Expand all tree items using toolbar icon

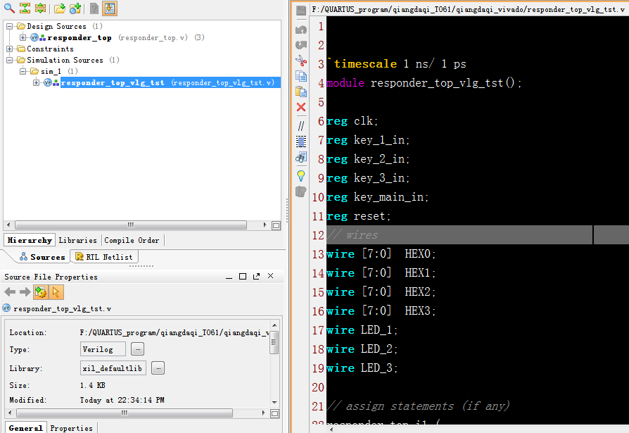point(41,8)
